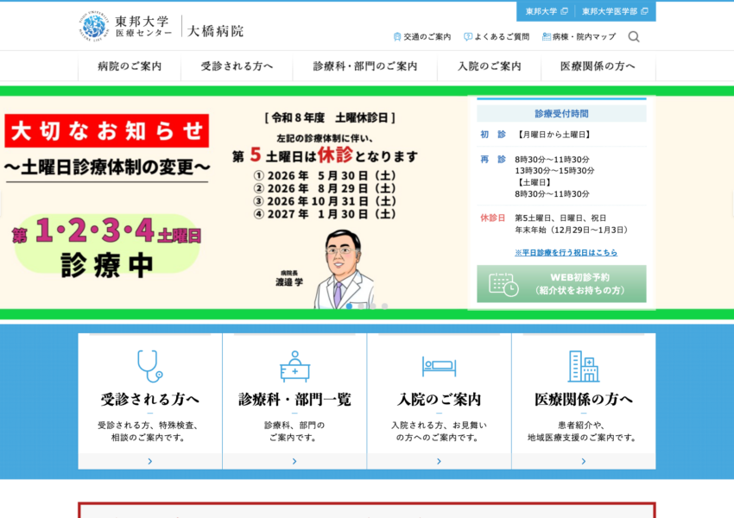This screenshot has height=518, width=734.
Task: Click the ④ 2027年 1月30日（土） date
Action: coord(325,214)
